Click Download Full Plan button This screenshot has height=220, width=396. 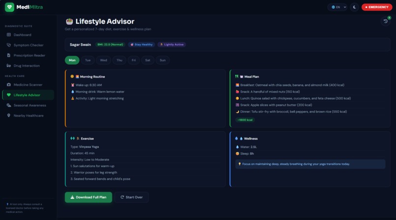point(88,197)
